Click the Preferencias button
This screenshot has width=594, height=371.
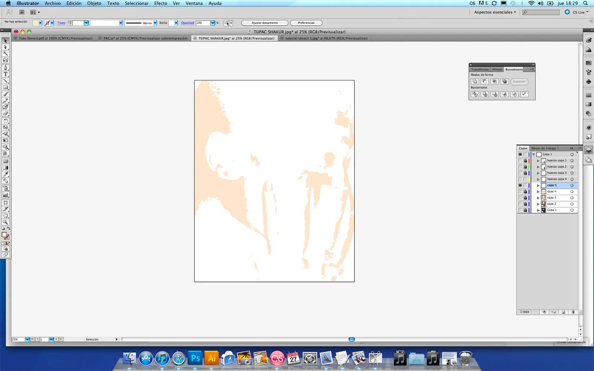(306, 23)
